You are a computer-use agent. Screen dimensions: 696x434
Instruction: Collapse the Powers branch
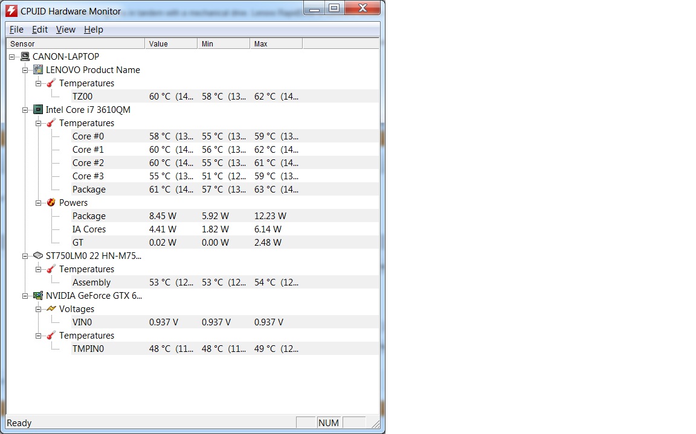(39, 203)
